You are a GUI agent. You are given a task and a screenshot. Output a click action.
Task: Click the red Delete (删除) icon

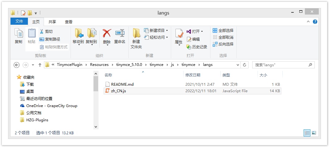tap(107, 33)
